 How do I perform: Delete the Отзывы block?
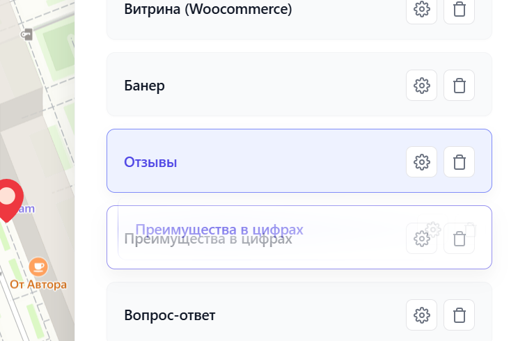459,162
